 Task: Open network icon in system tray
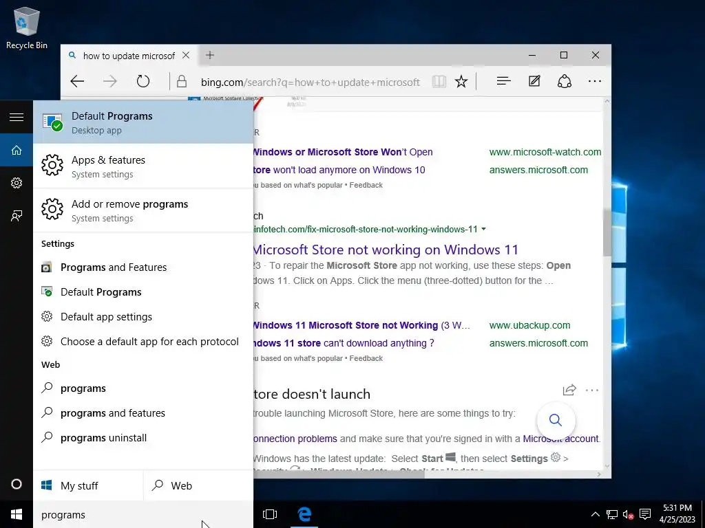[611, 514]
